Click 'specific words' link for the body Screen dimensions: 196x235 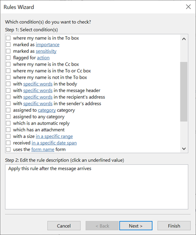click(x=38, y=84)
